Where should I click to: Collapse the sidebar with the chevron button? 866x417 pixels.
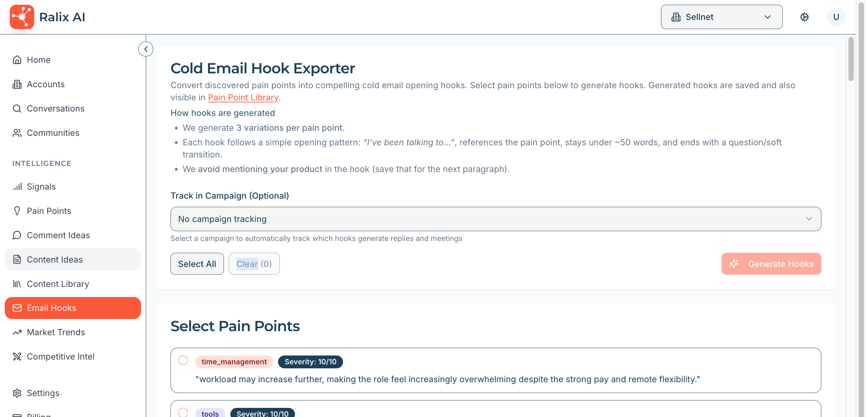(x=145, y=49)
